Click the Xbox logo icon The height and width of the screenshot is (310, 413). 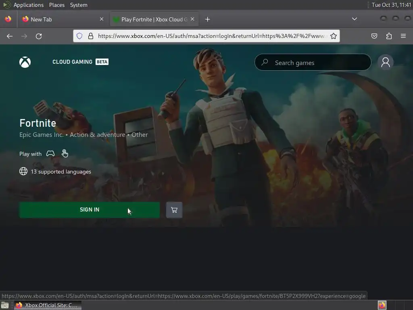point(25,62)
